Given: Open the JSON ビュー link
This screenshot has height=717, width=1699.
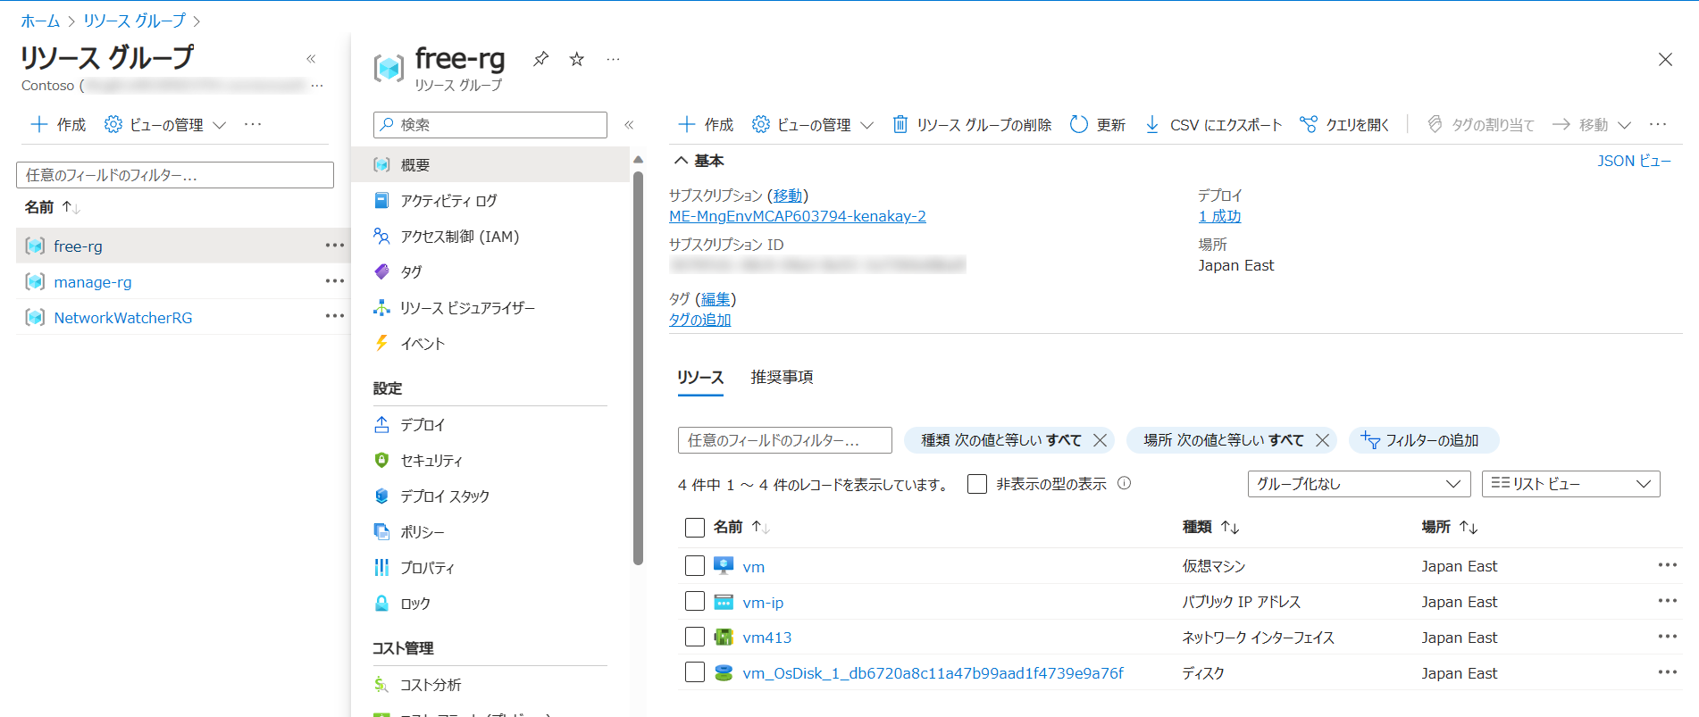Looking at the screenshot, I should pos(1634,161).
